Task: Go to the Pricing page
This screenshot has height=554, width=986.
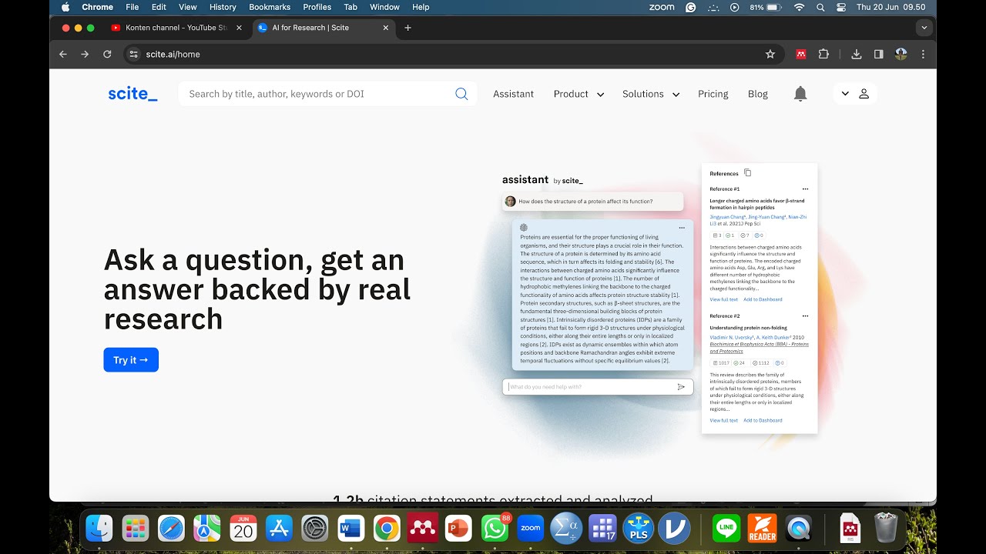Action: point(713,94)
